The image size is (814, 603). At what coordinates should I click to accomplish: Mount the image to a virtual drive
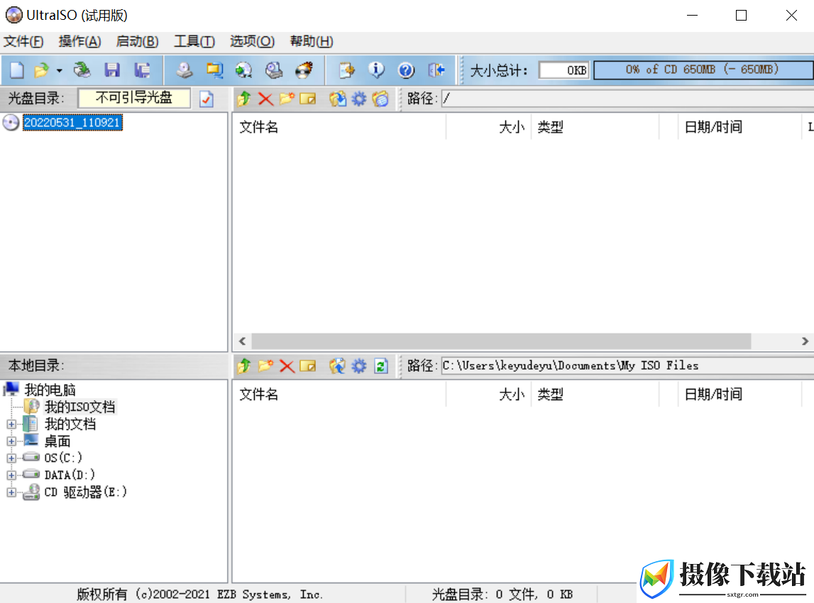tap(274, 70)
